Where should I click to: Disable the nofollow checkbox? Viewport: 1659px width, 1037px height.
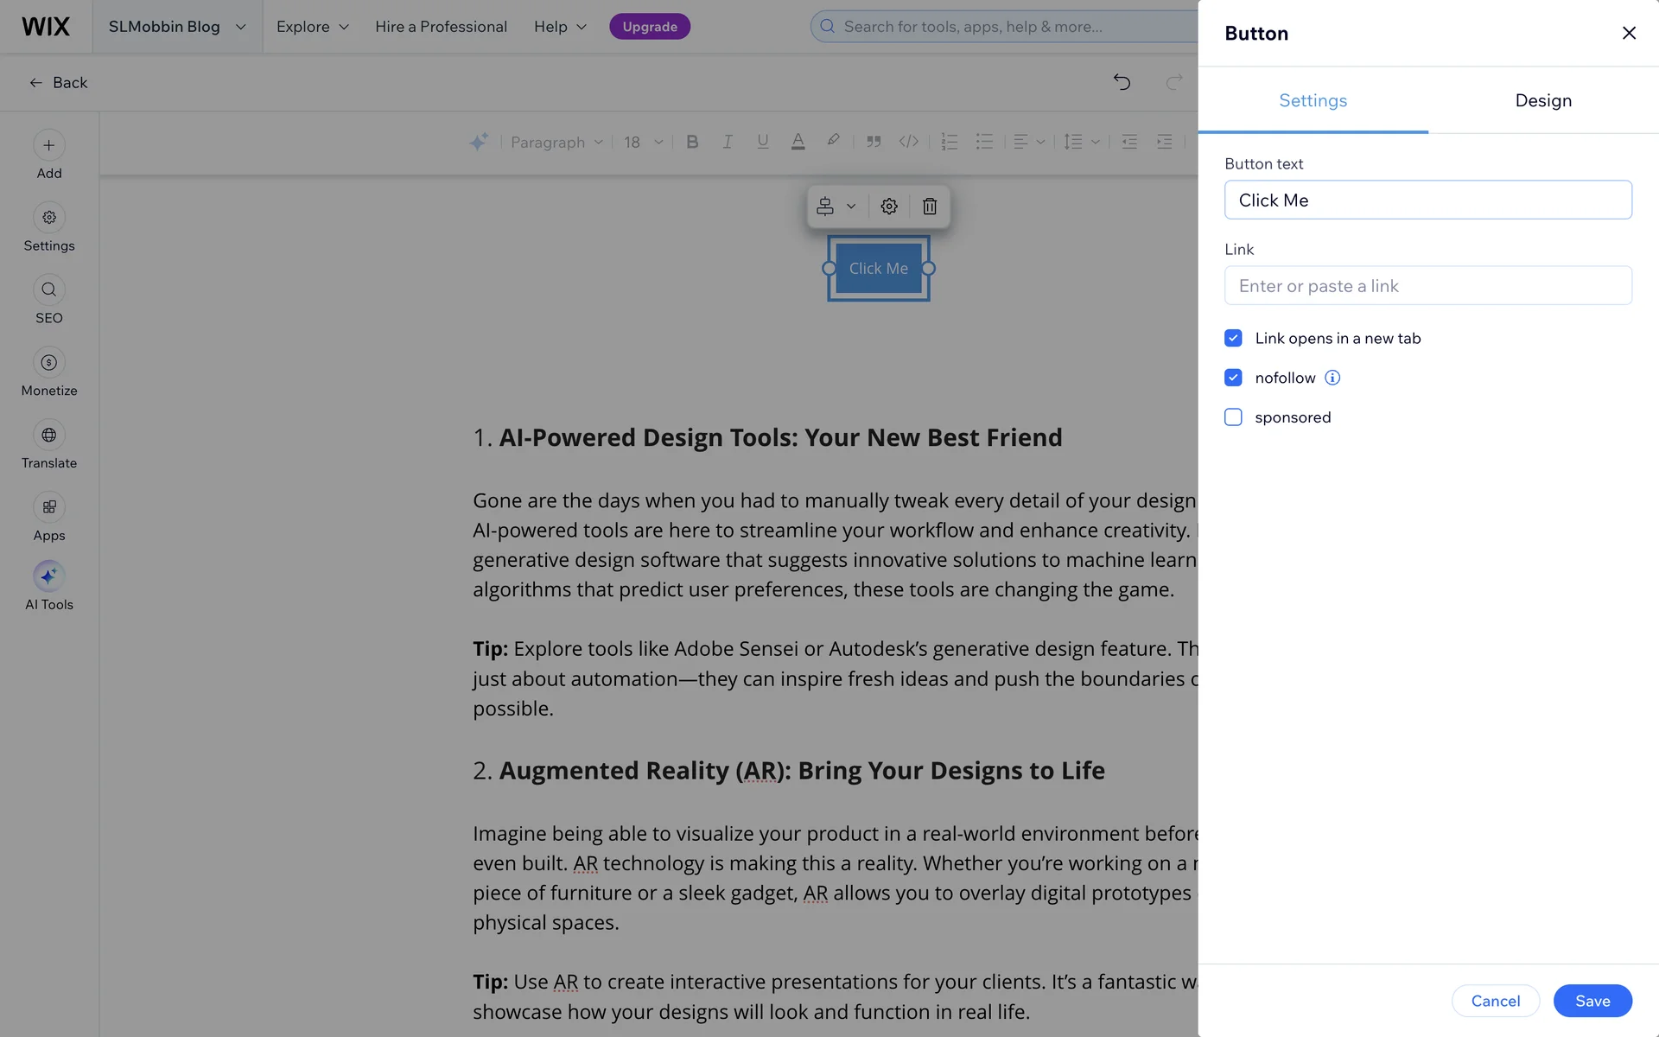pyautogui.click(x=1233, y=378)
